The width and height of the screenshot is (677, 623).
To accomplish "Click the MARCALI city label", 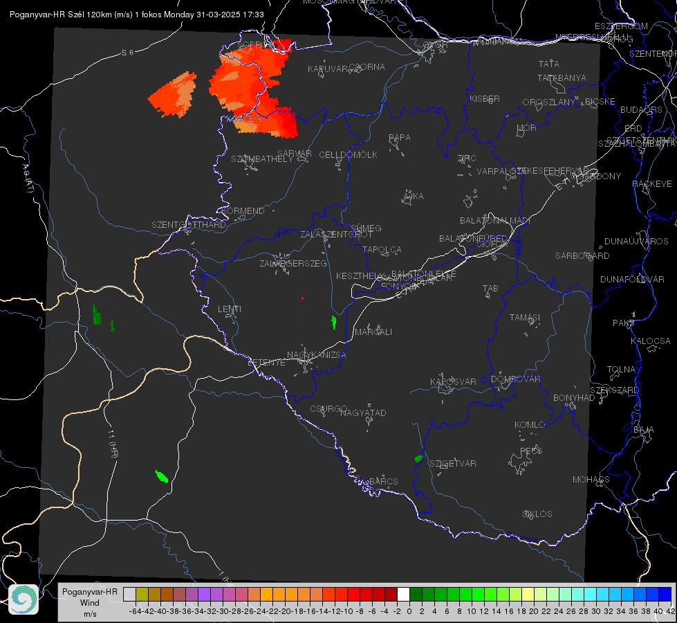I will click(x=373, y=332).
